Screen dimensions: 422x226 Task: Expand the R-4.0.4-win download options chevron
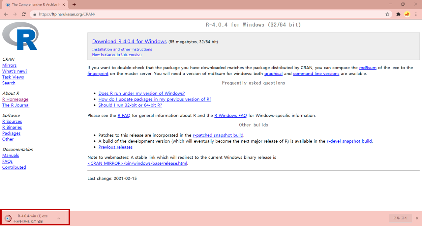(58, 218)
